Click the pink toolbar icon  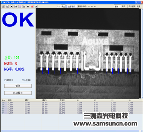tap(20, 6)
